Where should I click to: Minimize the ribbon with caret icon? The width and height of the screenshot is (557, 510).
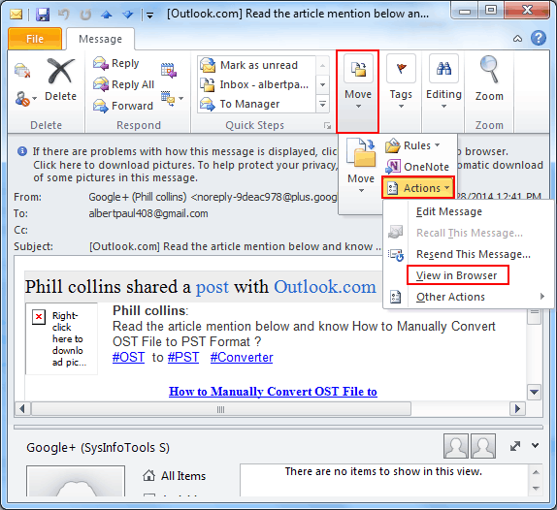(517, 39)
